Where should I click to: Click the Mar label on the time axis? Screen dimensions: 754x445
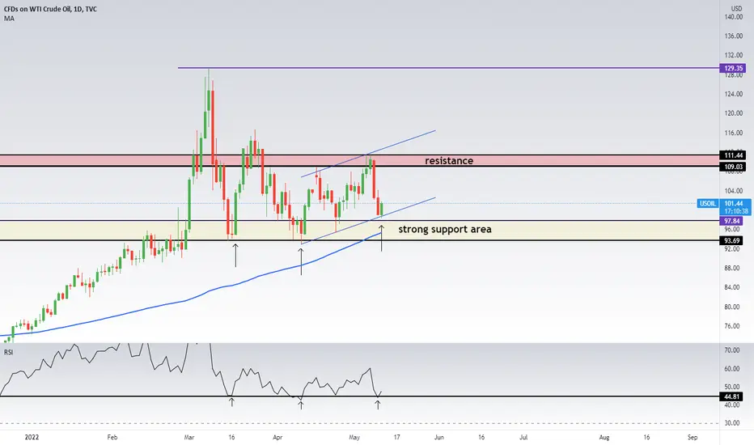(x=189, y=437)
